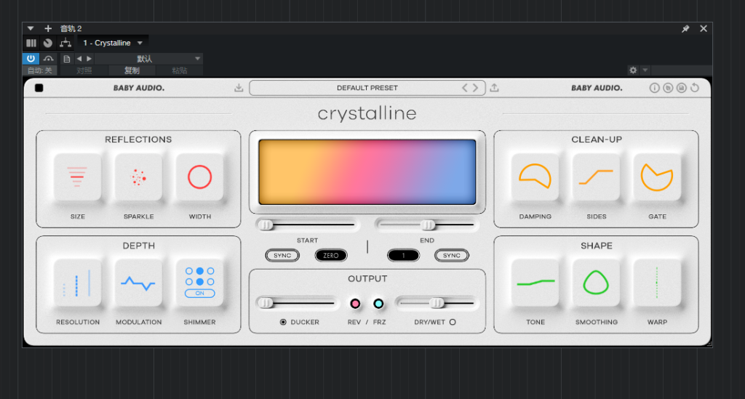Select the SIDES filter control
The height and width of the screenshot is (399, 745).
pyautogui.click(x=597, y=177)
